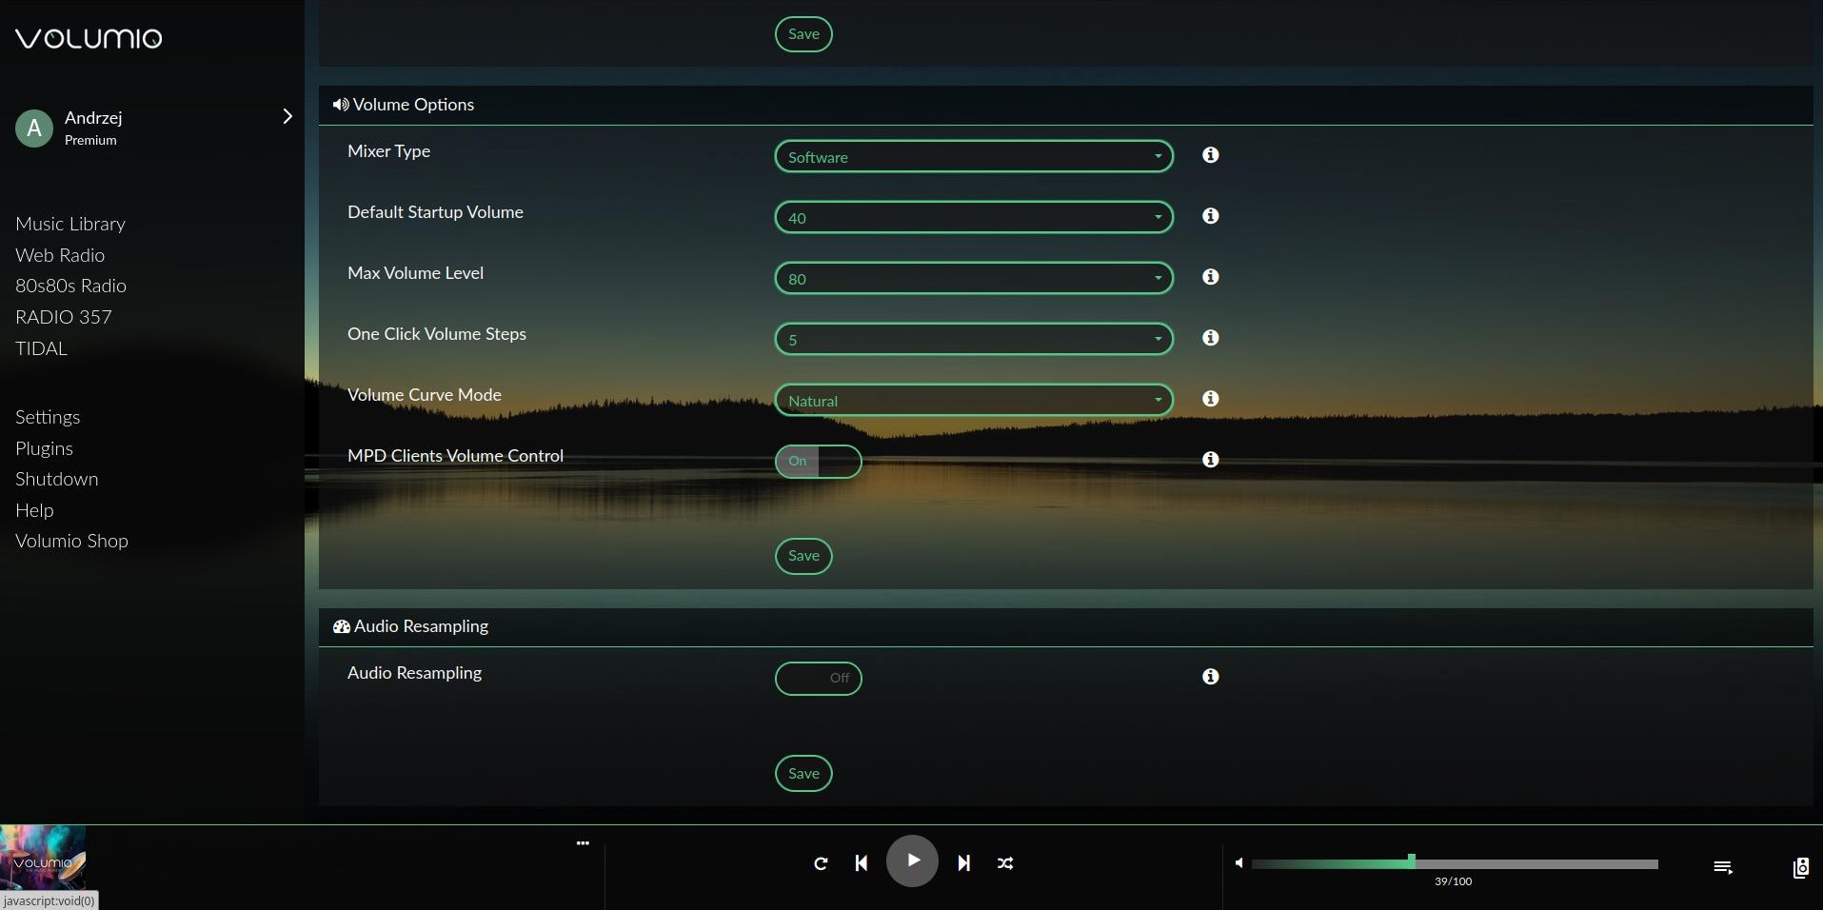Open the three-dots track options menu

coord(583,843)
